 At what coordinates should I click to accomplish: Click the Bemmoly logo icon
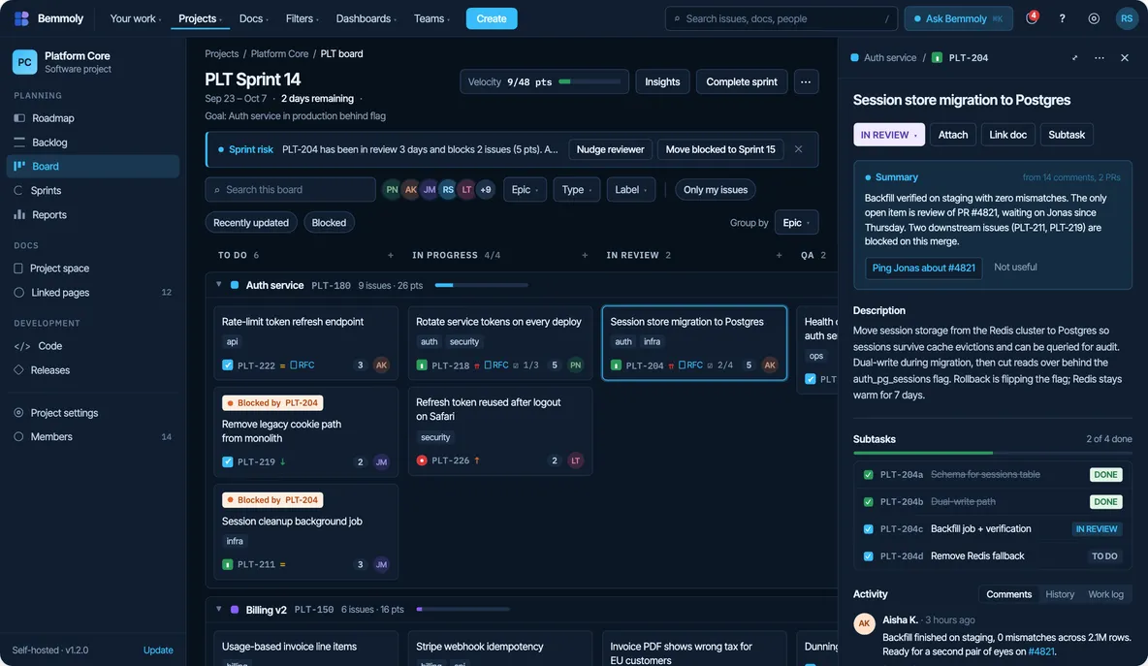[x=22, y=18]
